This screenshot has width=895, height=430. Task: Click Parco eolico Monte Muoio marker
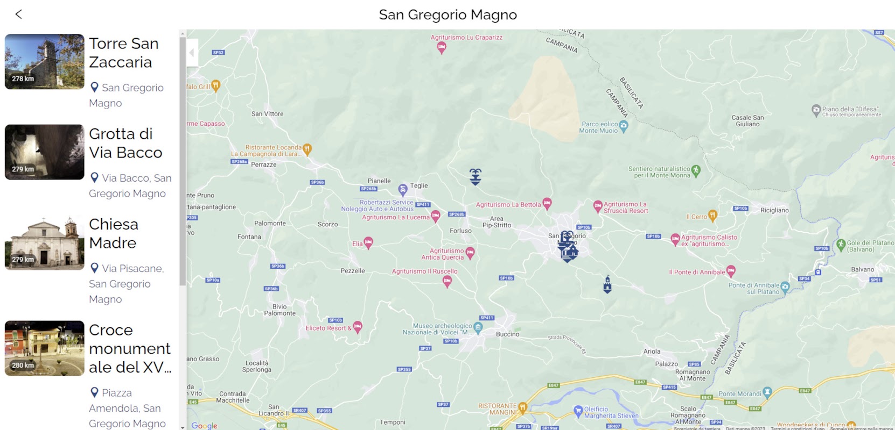[624, 127]
